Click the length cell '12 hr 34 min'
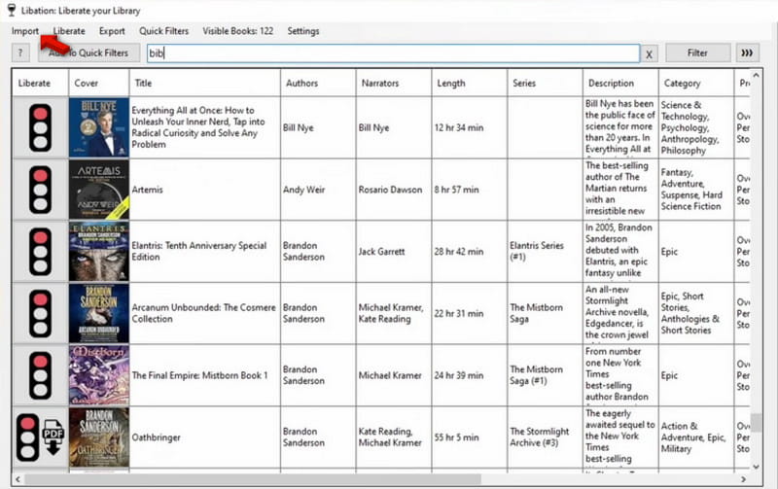 click(x=470, y=127)
